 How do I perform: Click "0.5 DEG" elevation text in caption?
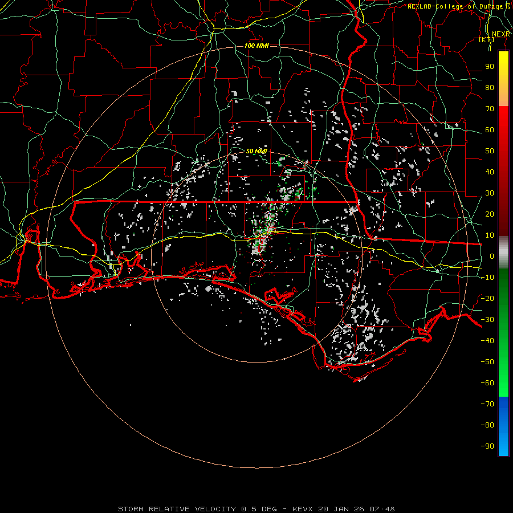pos(259,509)
